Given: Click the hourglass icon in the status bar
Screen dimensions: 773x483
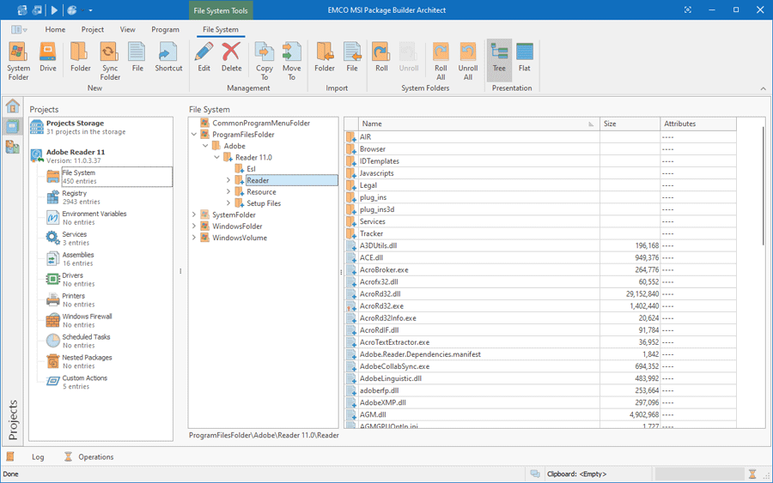Looking at the screenshot, I should pyautogui.click(x=752, y=474).
